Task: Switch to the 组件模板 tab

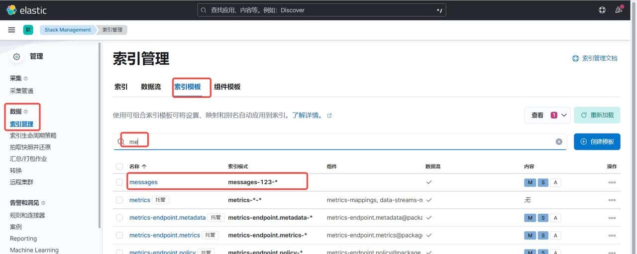Action: (227, 87)
